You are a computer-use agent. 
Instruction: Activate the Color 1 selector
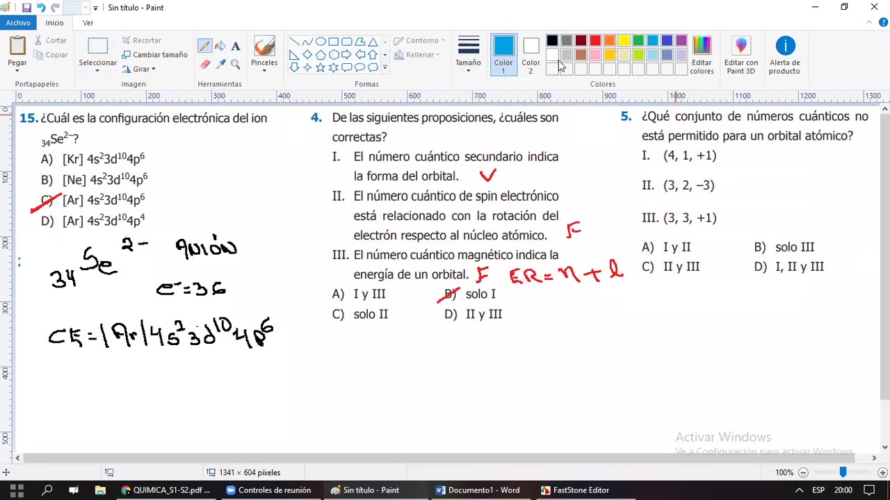[x=503, y=56]
